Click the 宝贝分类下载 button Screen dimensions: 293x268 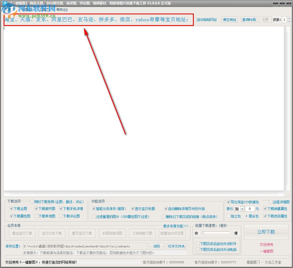[52, 233]
